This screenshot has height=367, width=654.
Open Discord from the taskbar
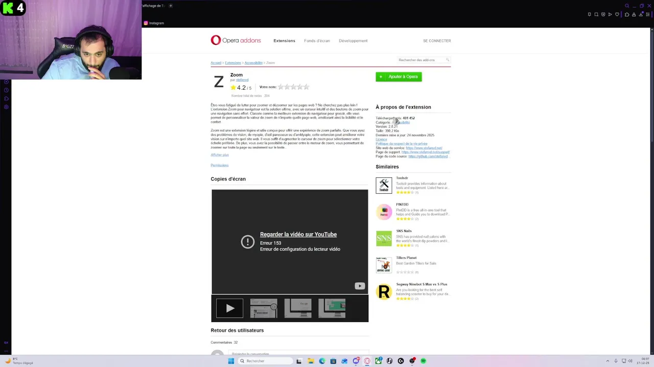click(356, 361)
